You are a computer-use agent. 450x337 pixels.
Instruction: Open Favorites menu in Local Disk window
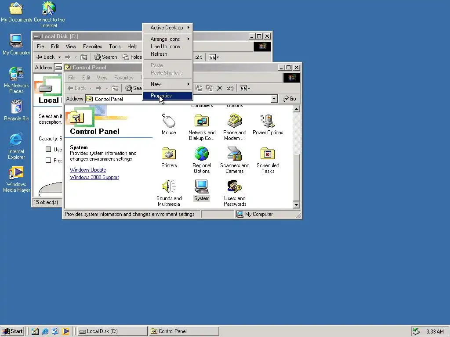(x=92, y=47)
